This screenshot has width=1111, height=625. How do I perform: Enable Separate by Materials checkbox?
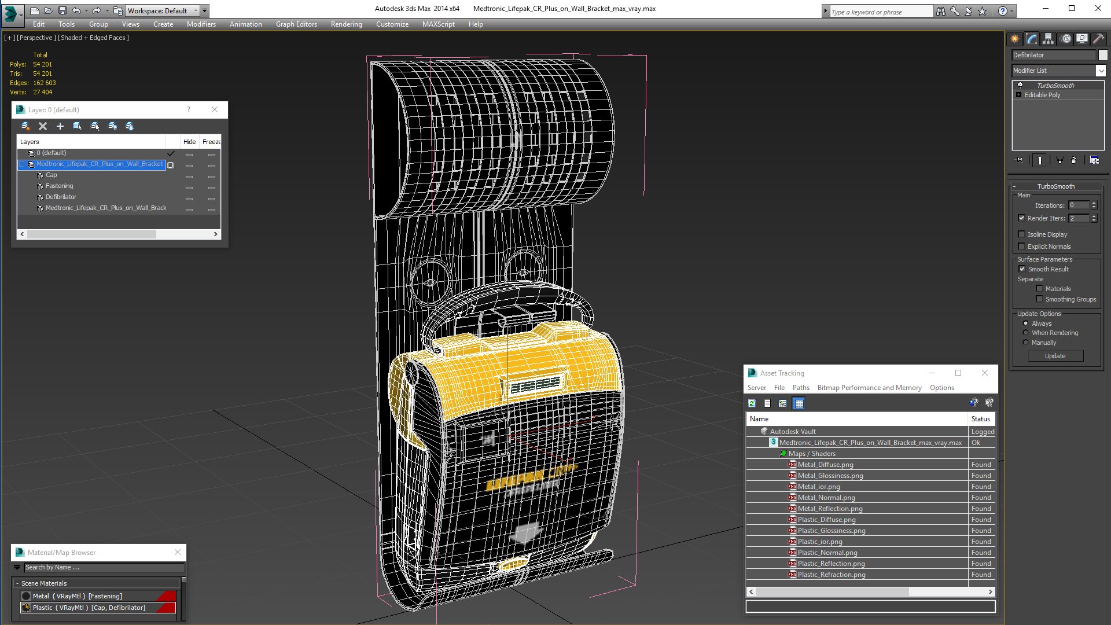tap(1039, 289)
